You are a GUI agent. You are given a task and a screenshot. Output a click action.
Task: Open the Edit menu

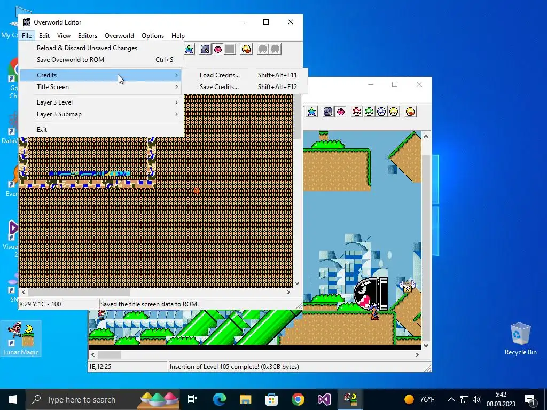pyautogui.click(x=44, y=36)
